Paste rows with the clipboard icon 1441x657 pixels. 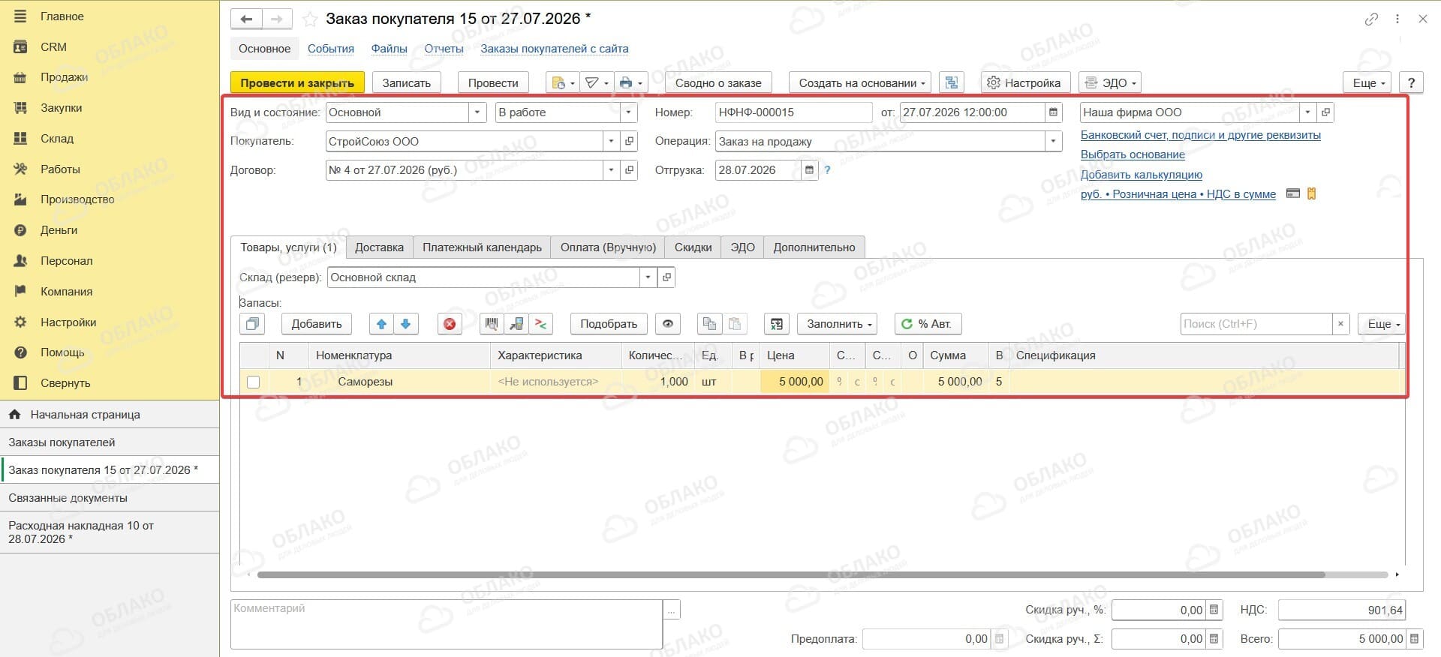click(735, 324)
